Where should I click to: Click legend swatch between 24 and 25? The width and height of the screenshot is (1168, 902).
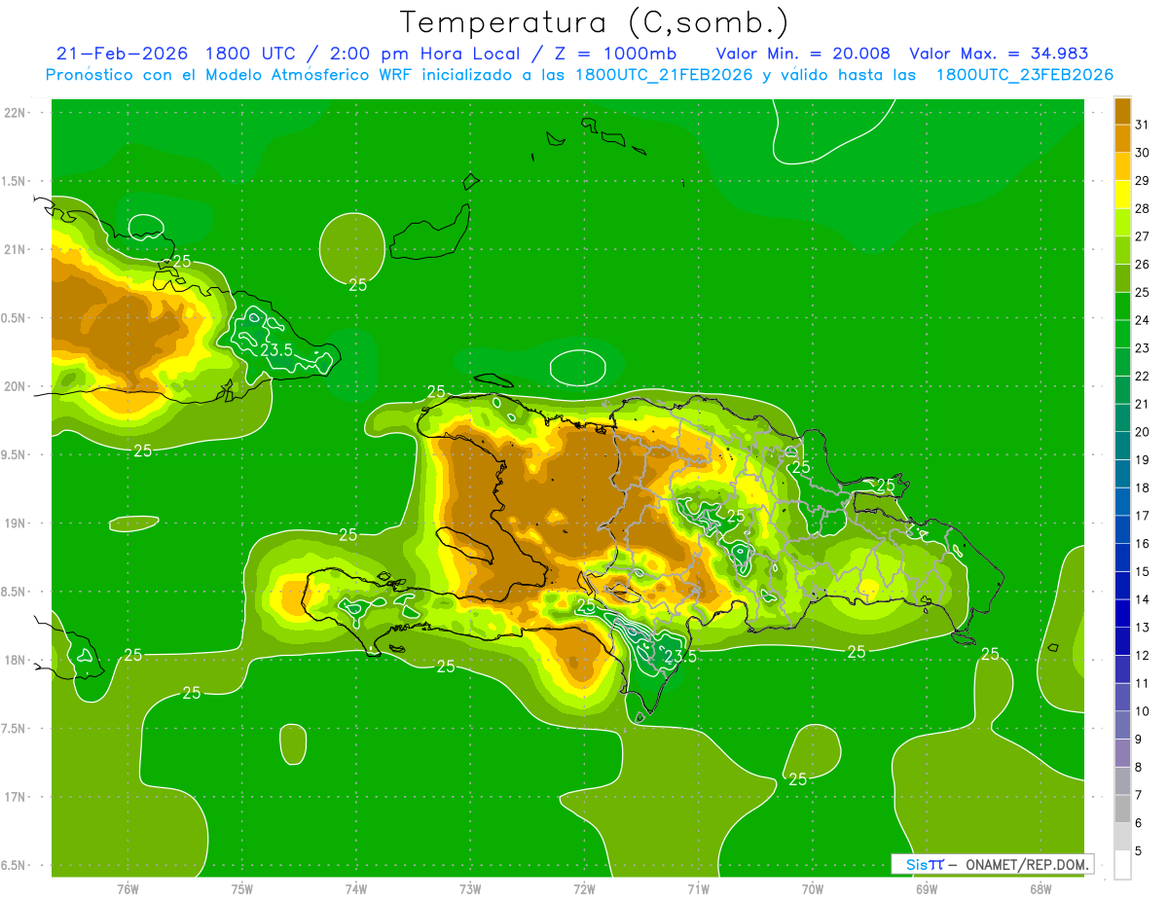click(x=1122, y=307)
